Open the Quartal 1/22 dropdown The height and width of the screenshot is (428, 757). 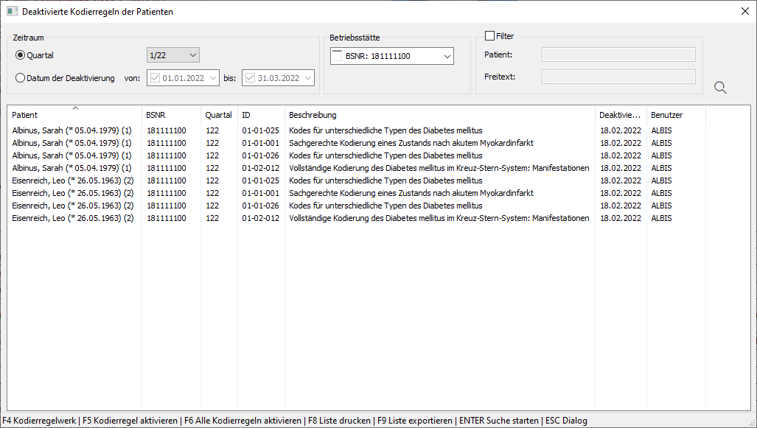(x=172, y=55)
